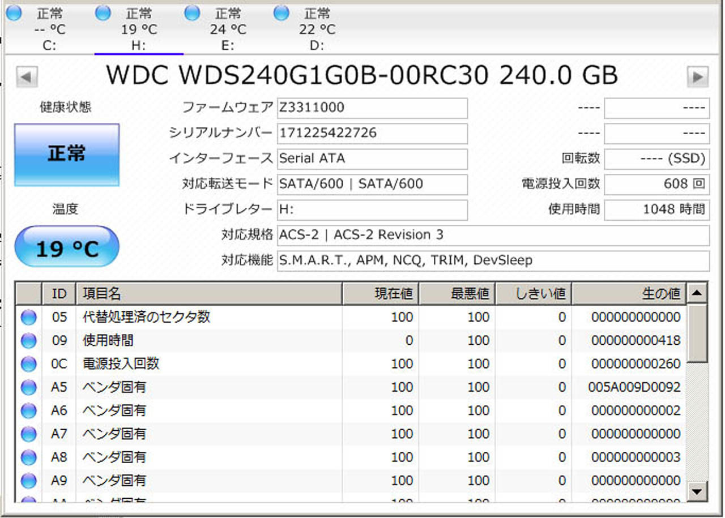
Task: Click the disk title WDC WDS240G1G0B-00RC30
Action: click(362, 75)
